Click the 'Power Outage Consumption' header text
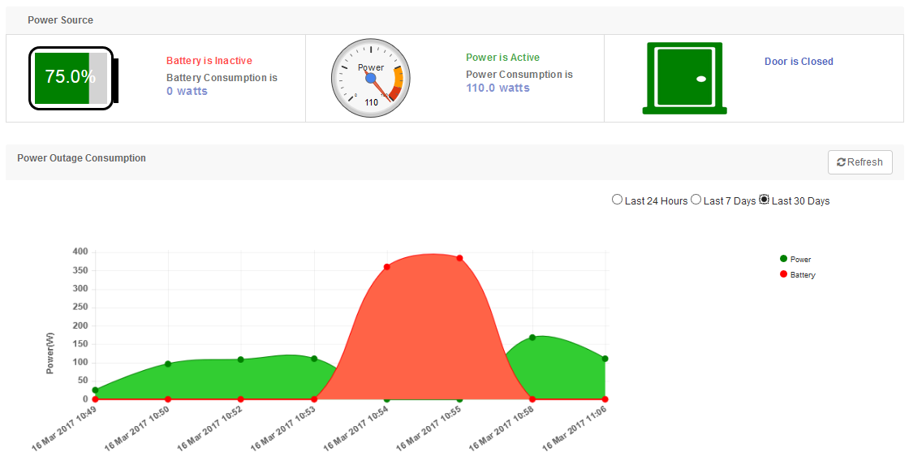Viewport: 909px width, 465px height. click(82, 158)
